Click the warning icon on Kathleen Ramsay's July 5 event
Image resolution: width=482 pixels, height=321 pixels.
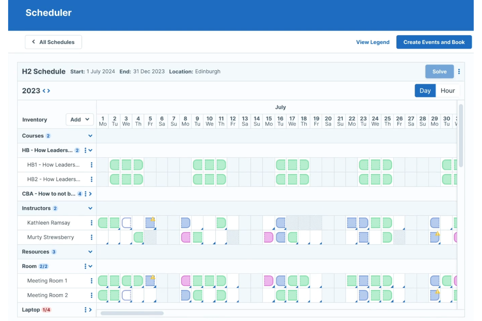[153, 219]
